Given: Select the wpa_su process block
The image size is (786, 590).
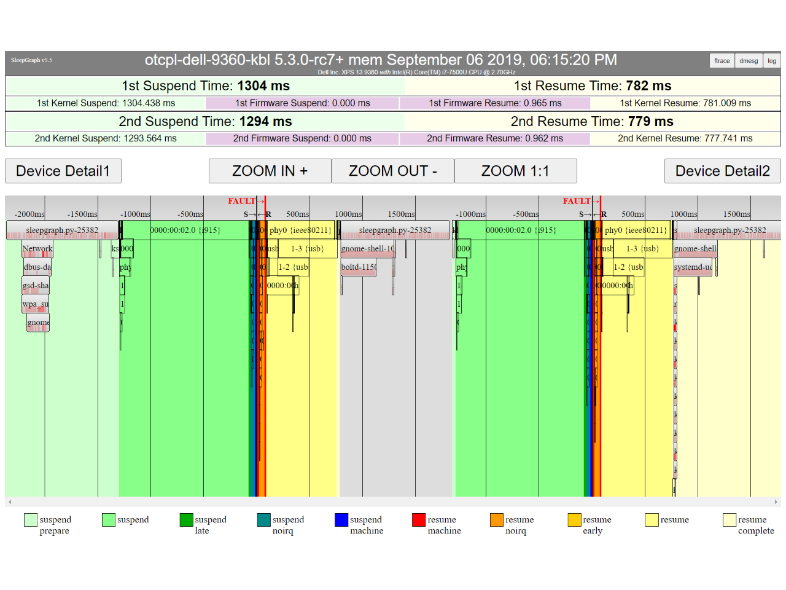Looking at the screenshot, I should coord(36,304).
